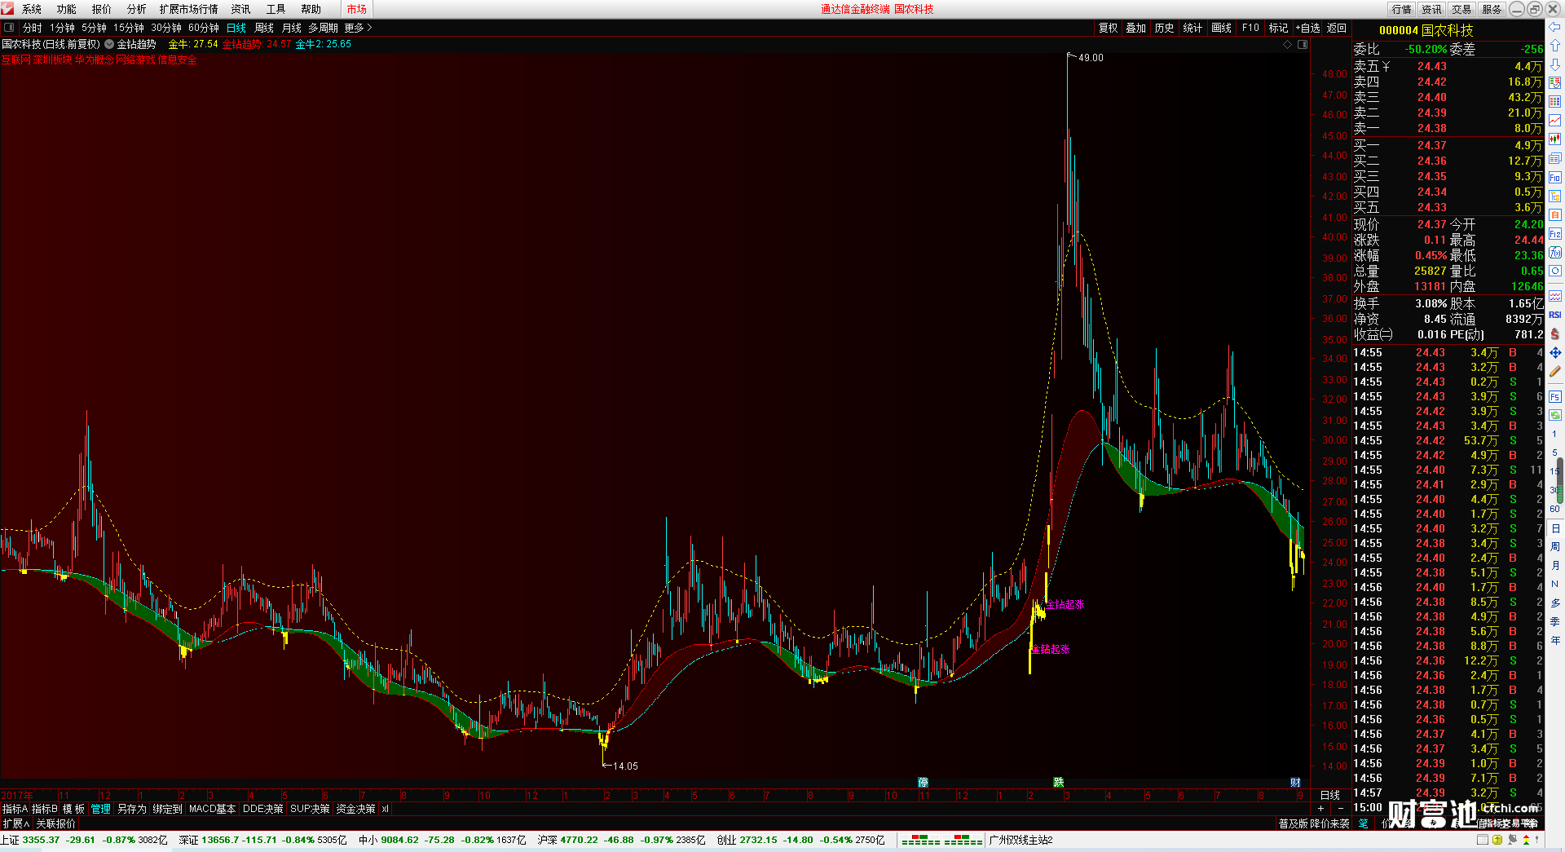This screenshot has width=1565, height=852.
Task: Open the 功能 menu
Action: [67, 9]
